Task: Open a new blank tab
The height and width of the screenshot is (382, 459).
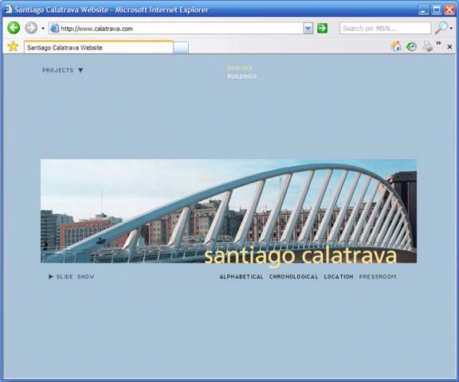Action: 181,48
